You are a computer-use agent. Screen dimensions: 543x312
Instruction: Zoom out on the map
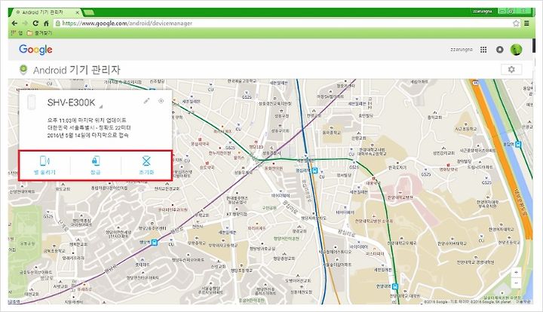tap(516, 283)
